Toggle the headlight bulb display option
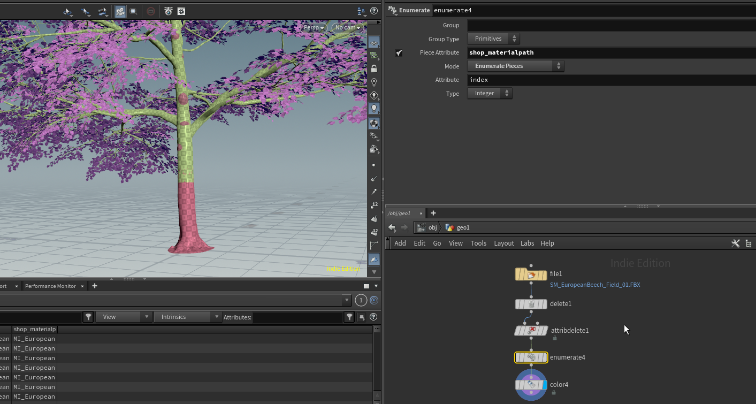This screenshot has width=756, height=404. 374,108
